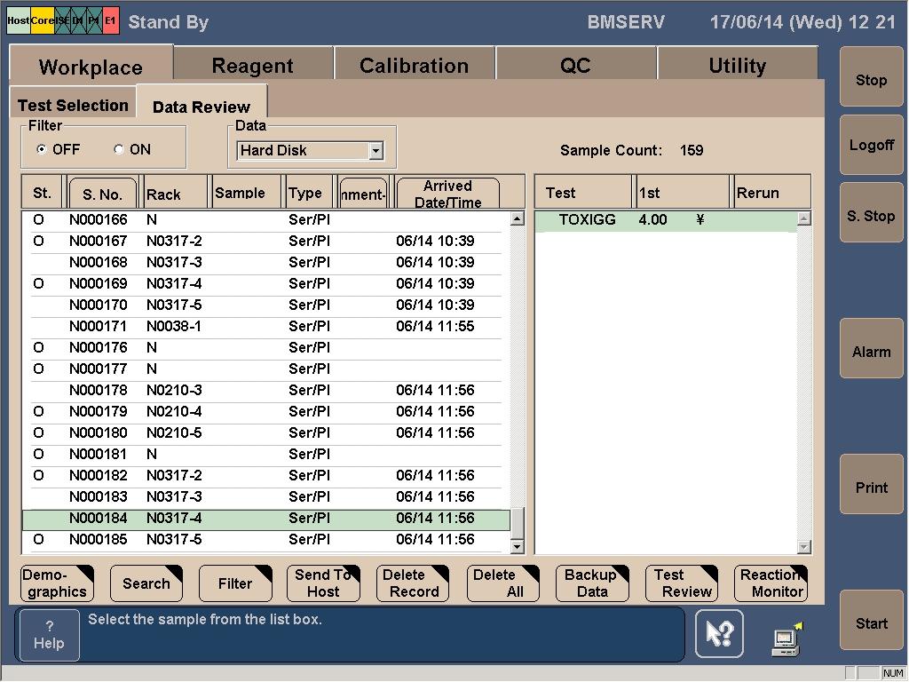The height and width of the screenshot is (682, 909).
Task: Open the QC tab
Action: (x=575, y=65)
